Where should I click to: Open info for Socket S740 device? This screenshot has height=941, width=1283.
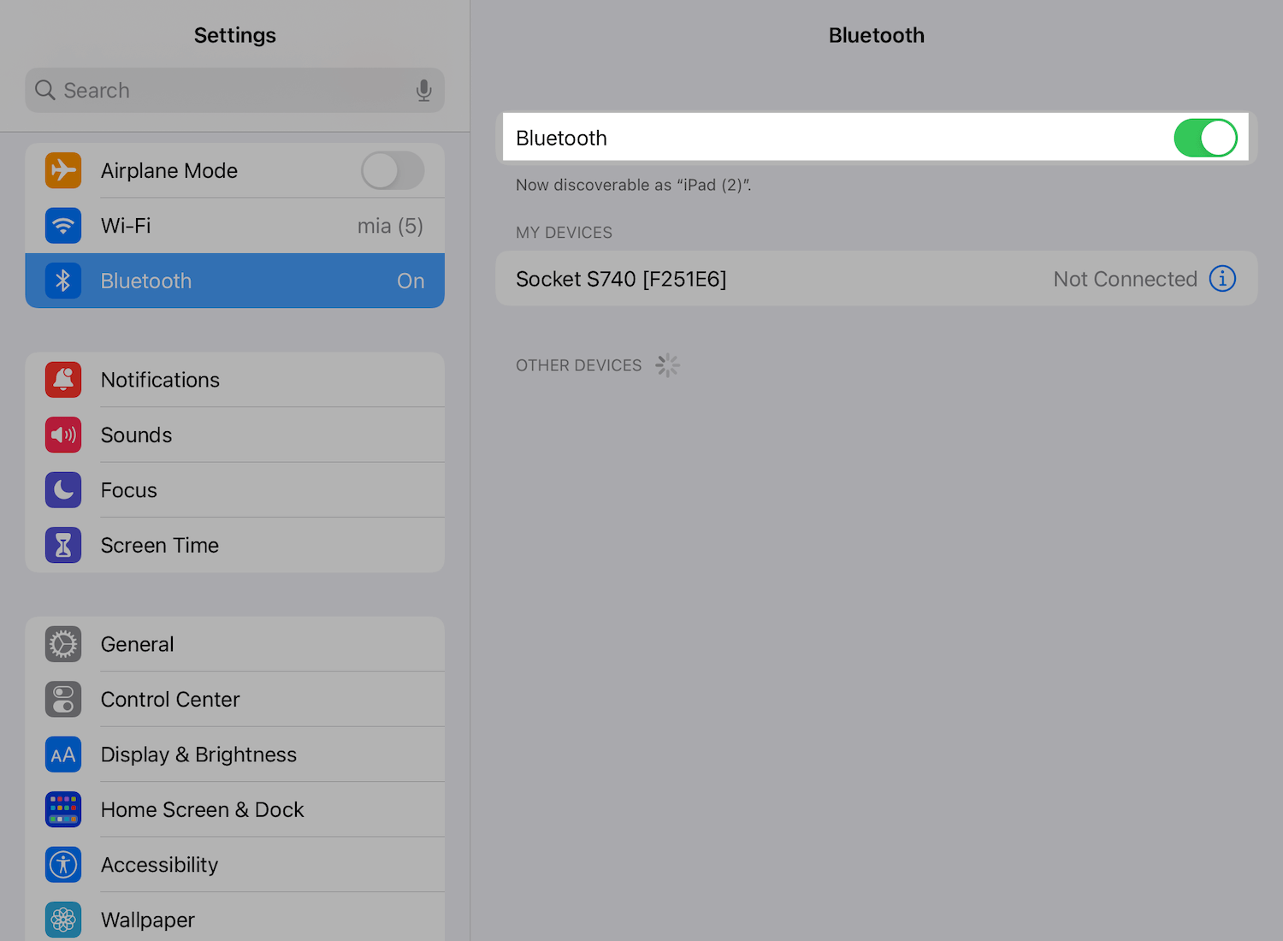click(1222, 279)
